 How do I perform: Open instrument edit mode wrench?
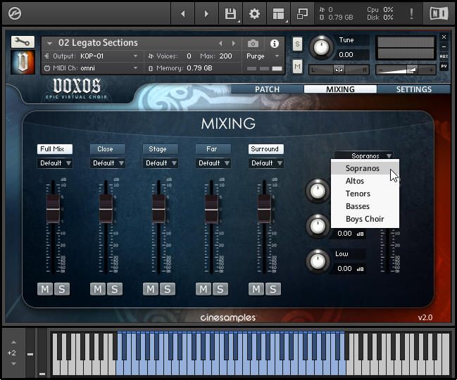[x=23, y=42]
